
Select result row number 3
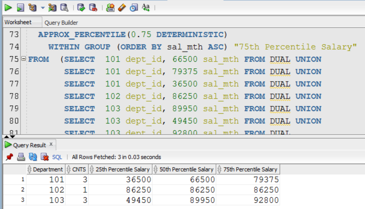[x=23, y=200]
